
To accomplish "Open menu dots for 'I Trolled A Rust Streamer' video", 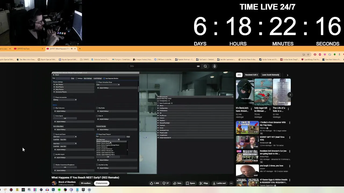I will 289,123.
